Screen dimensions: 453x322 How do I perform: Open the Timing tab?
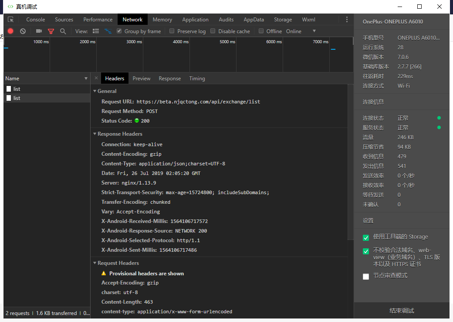(x=197, y=79)
